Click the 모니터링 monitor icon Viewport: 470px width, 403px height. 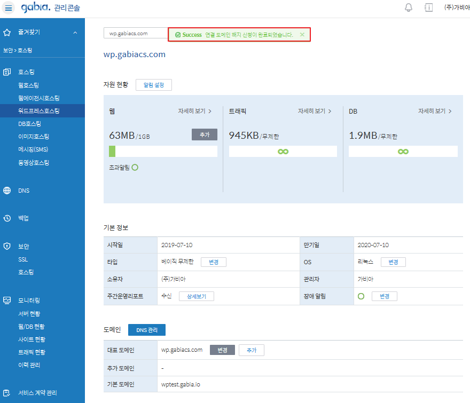click(7, 300)
